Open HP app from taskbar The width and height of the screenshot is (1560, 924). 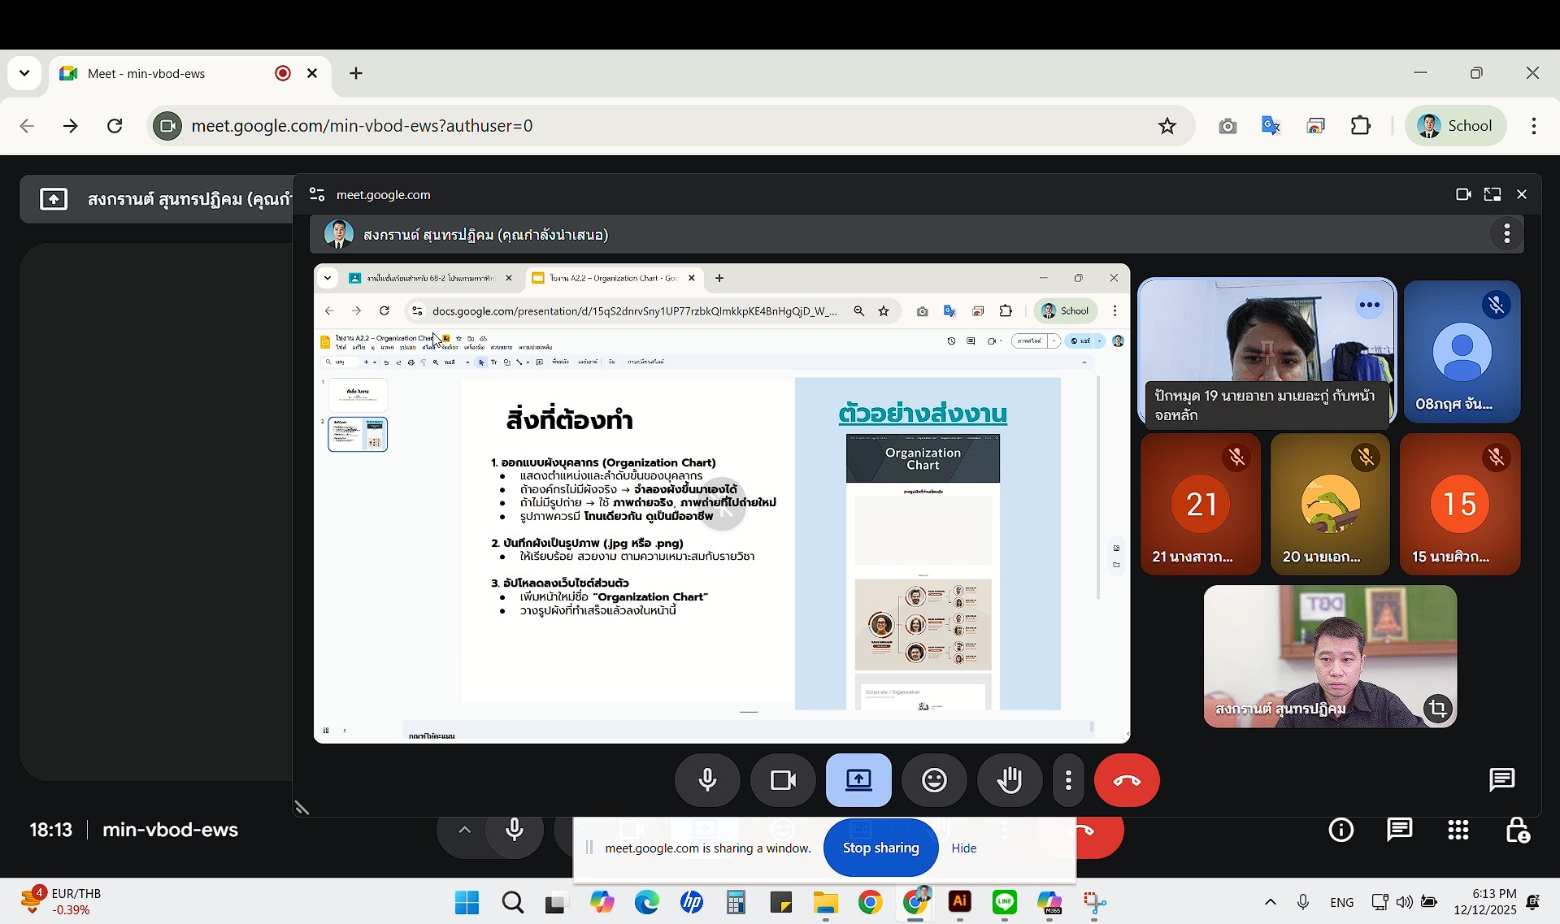tap(692, 902)
